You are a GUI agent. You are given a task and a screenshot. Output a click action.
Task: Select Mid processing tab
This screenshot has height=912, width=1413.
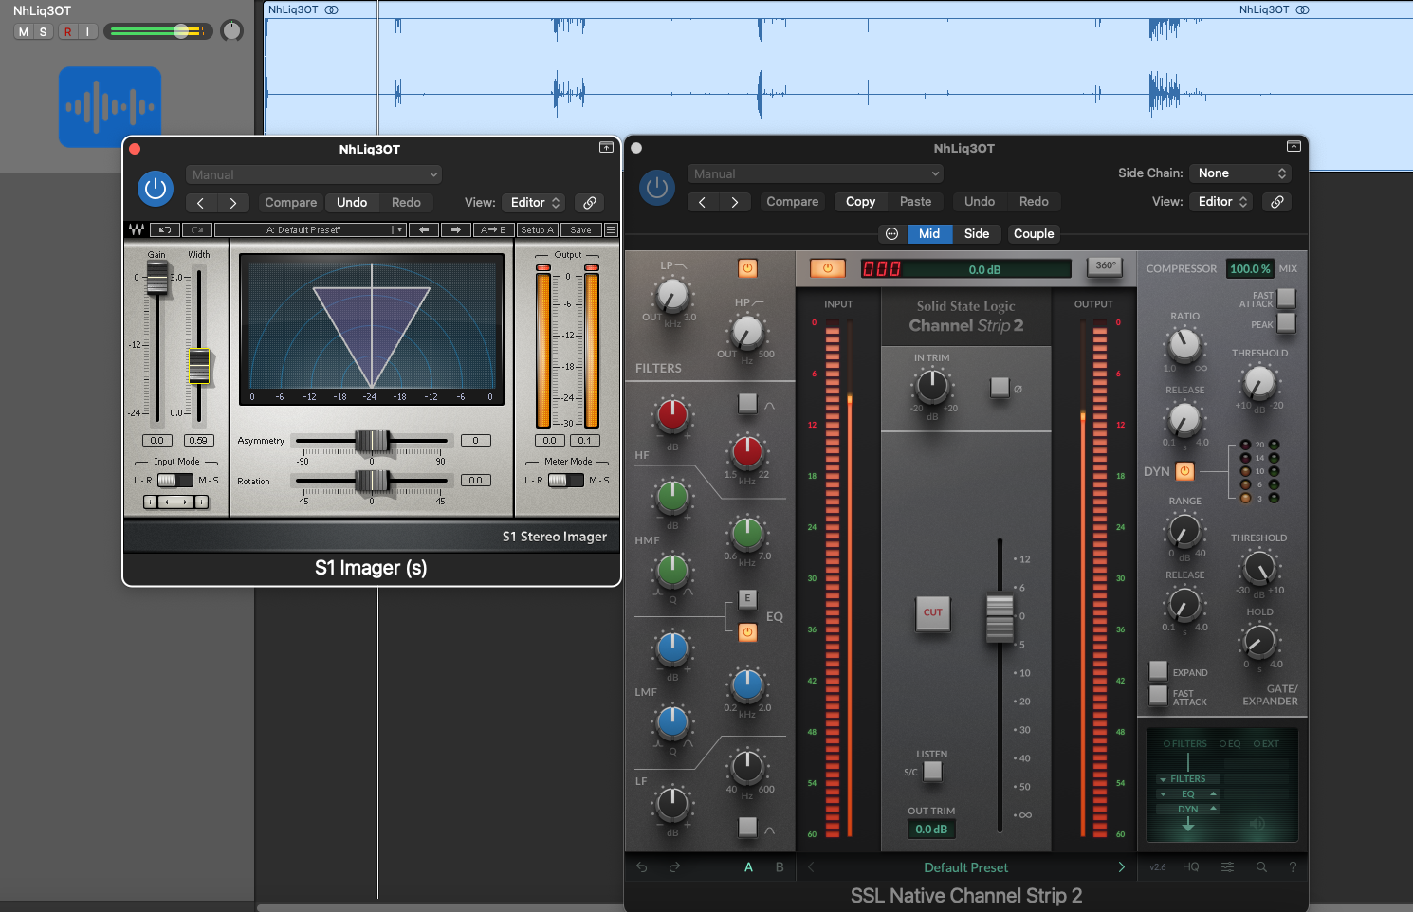[929, 234]
